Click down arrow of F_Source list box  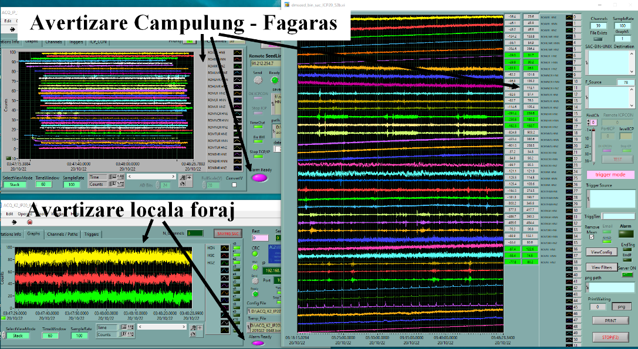pos(631,107)
